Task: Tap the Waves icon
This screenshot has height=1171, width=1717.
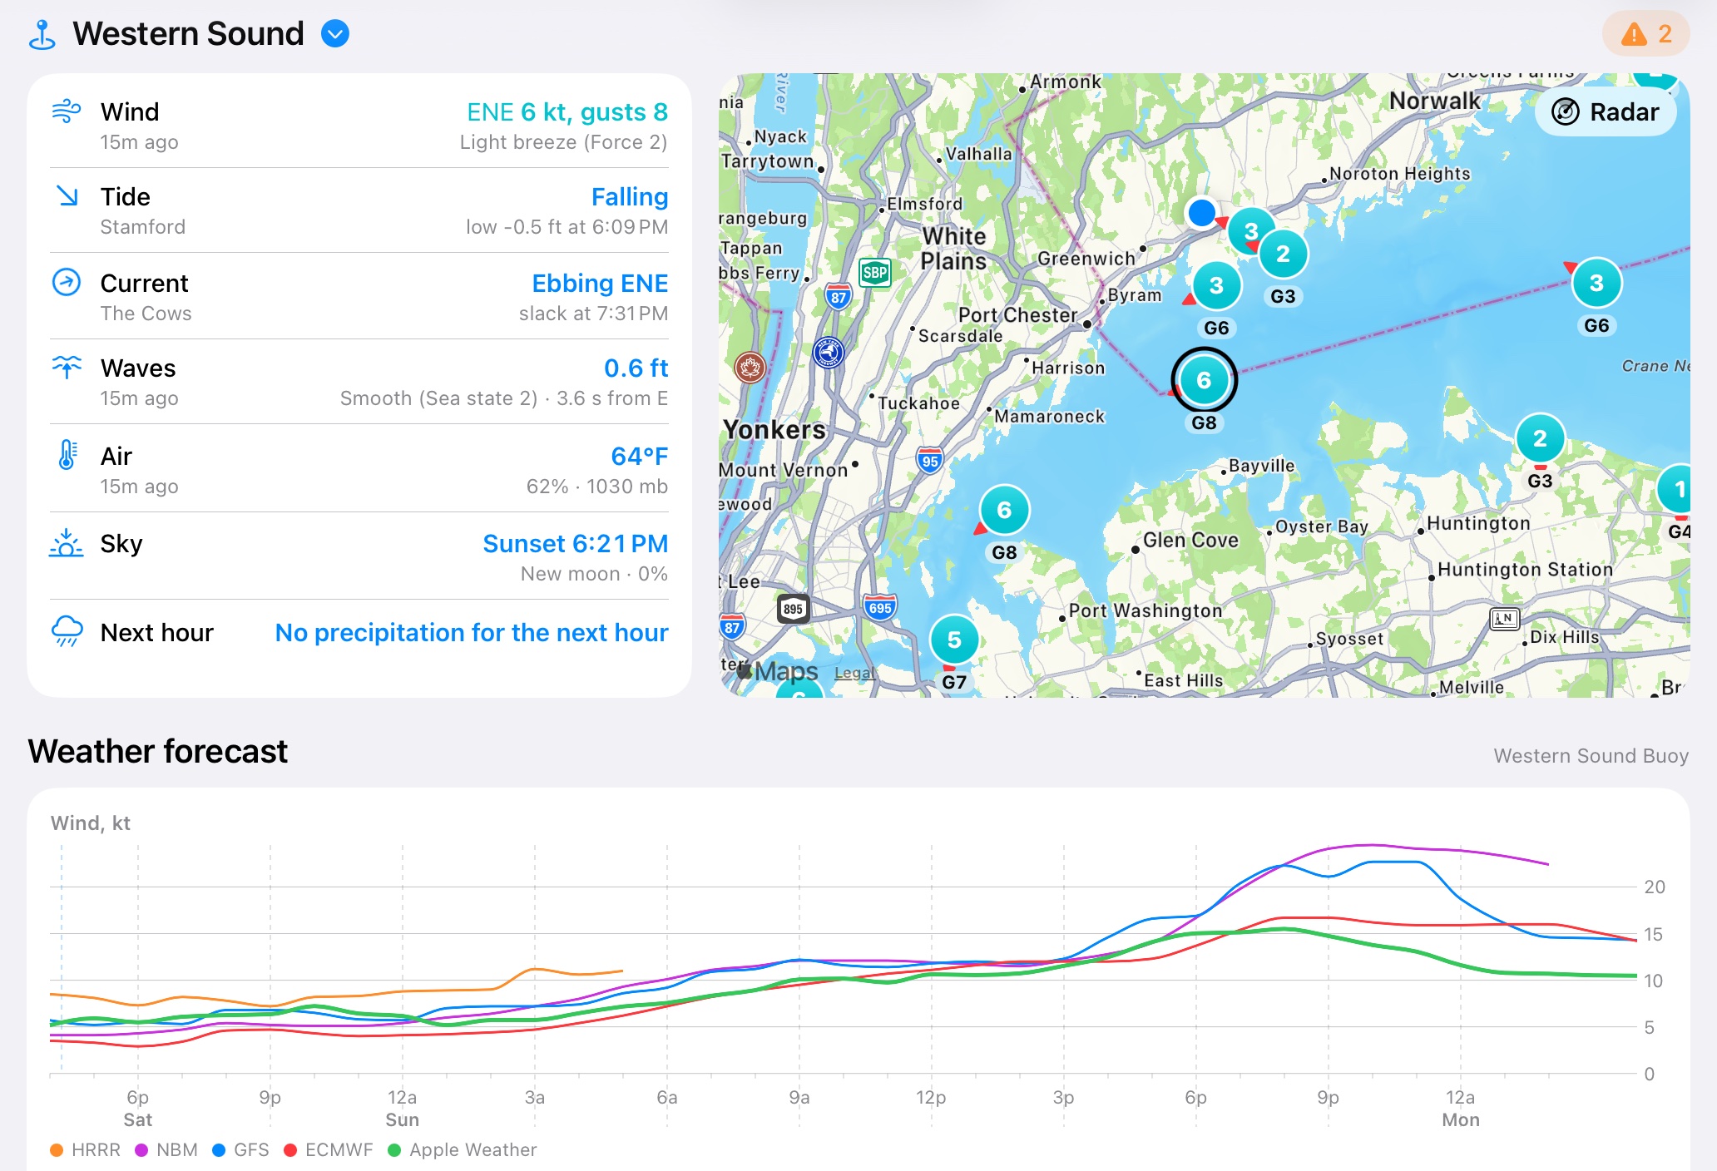Action: 67,367
